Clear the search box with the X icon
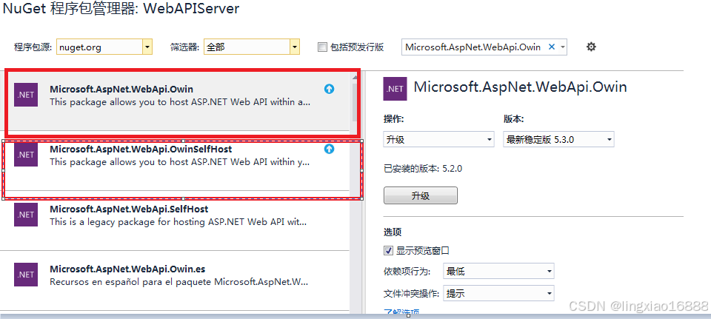Screen dimensions: 711x319 (552, 47)
